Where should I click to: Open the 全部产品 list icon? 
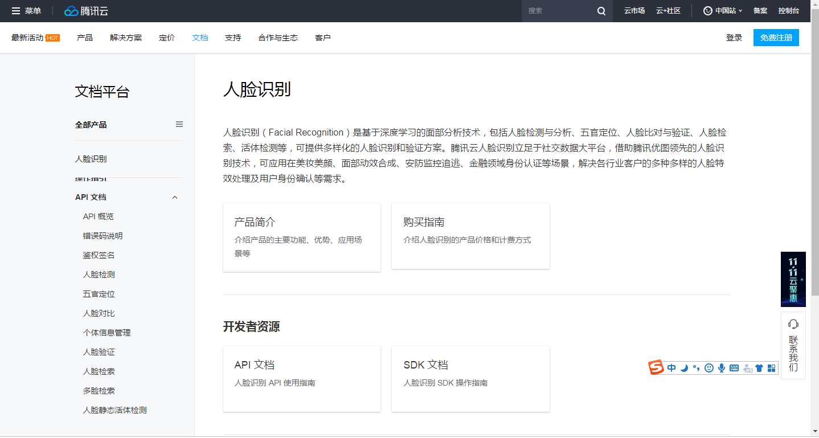point(179,124)
